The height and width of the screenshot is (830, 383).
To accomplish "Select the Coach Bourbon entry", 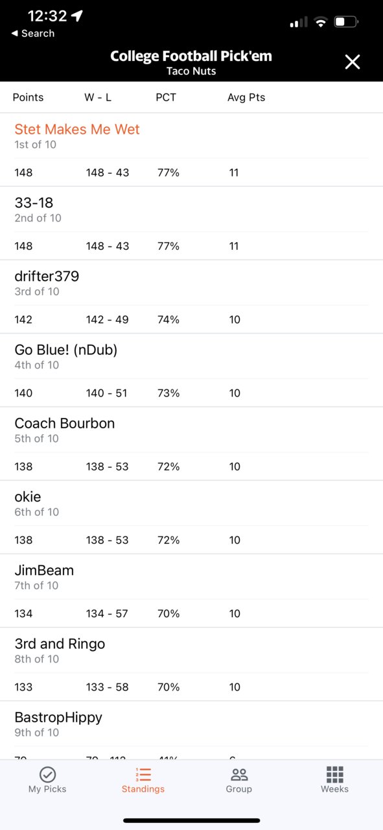I will 191,443.
